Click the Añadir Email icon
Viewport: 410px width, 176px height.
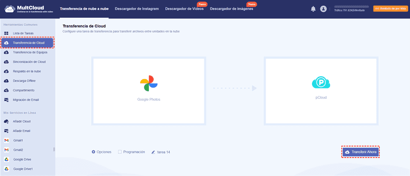[7, 131]
